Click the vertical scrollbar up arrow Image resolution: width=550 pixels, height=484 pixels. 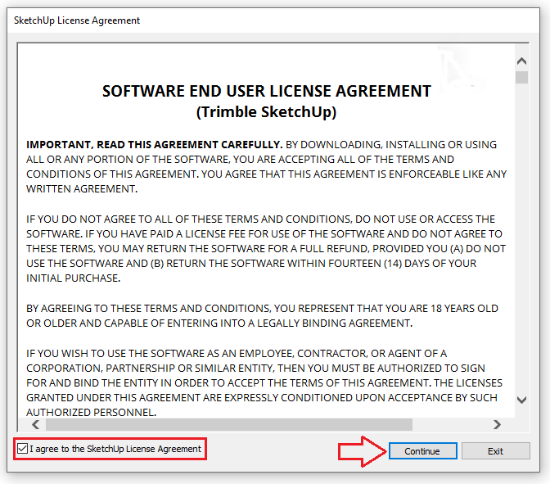pyautogui.click(x=521, y=61)
